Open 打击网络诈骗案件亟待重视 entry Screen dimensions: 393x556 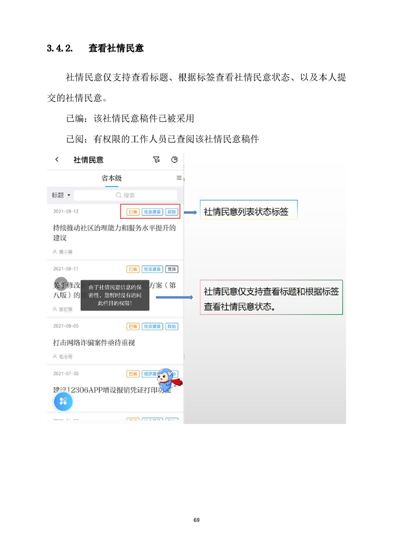(94, 343)
